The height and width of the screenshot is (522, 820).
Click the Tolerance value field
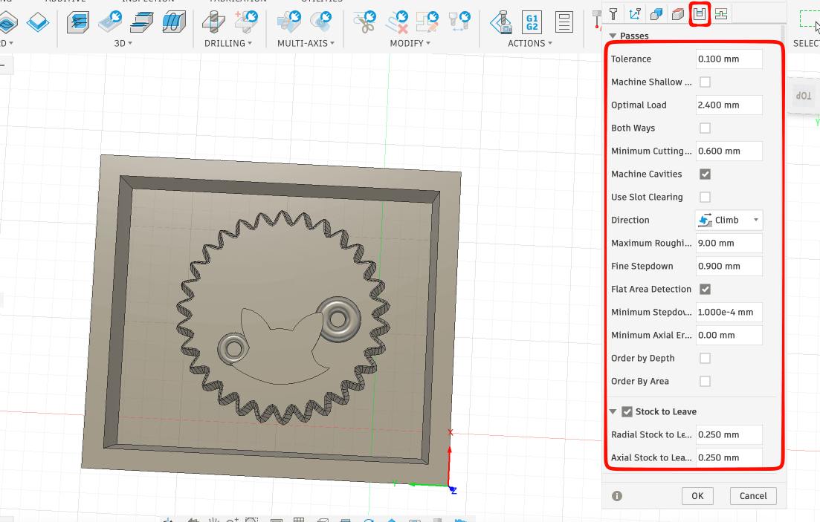point(729,59)
